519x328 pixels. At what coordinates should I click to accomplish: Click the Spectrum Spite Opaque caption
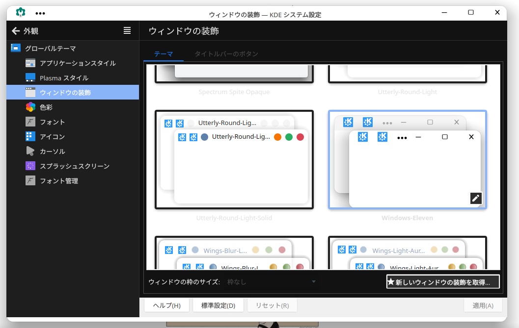click(x=234, y=92)
